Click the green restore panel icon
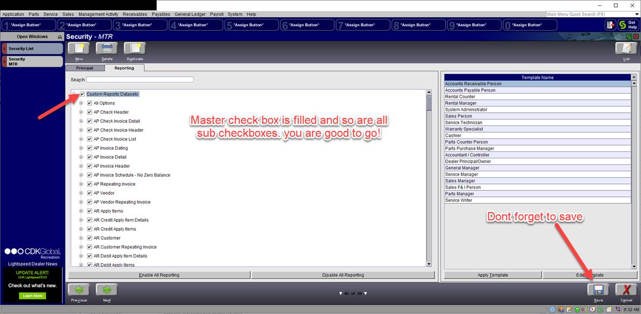 pos(628,37)
